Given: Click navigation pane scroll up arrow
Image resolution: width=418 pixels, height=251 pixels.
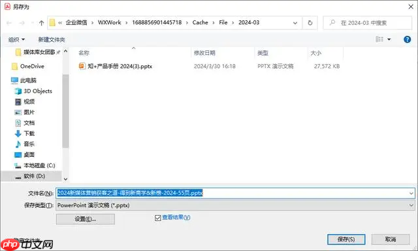Looking at the screenshot, I should pos(65,51).
